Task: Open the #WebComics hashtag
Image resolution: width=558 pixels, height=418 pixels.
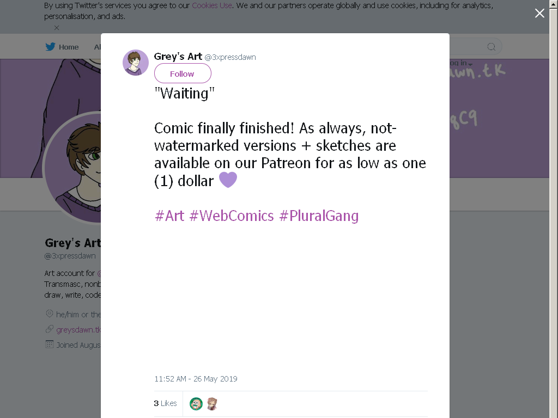Action: click(x=232, y=216)
